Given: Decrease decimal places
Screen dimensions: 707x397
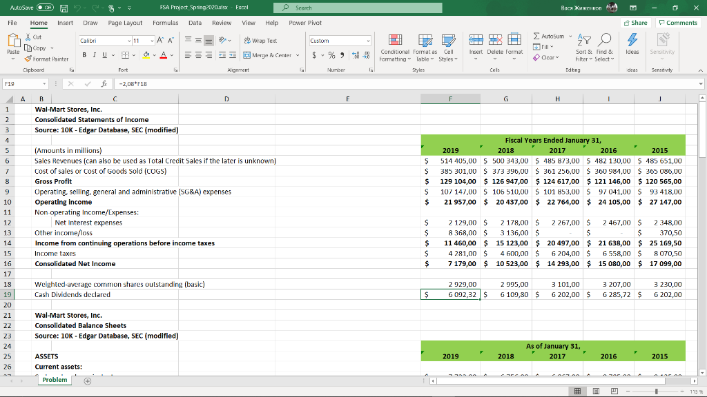Looking at the screenshot, I should pos(366,55).
